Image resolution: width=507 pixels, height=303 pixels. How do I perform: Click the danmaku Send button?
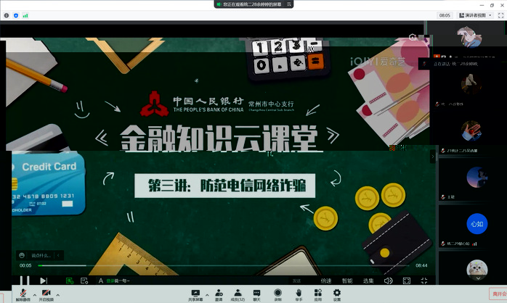click(296, 281)
